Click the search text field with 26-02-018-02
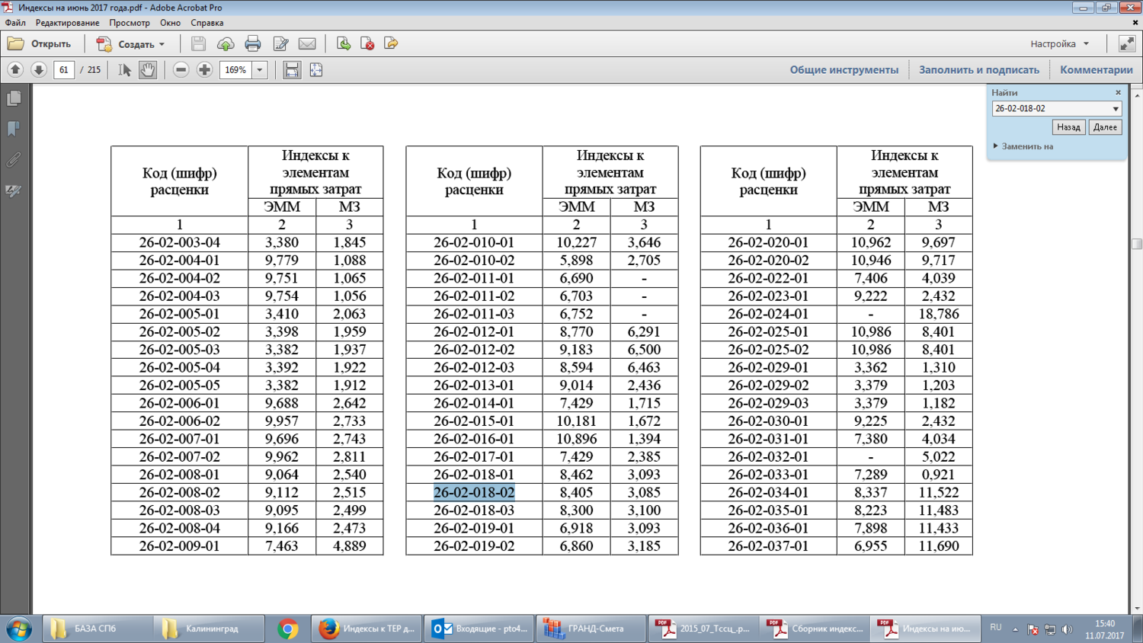Viewport: 1143px width, 643px height. tap(1051, 109)
